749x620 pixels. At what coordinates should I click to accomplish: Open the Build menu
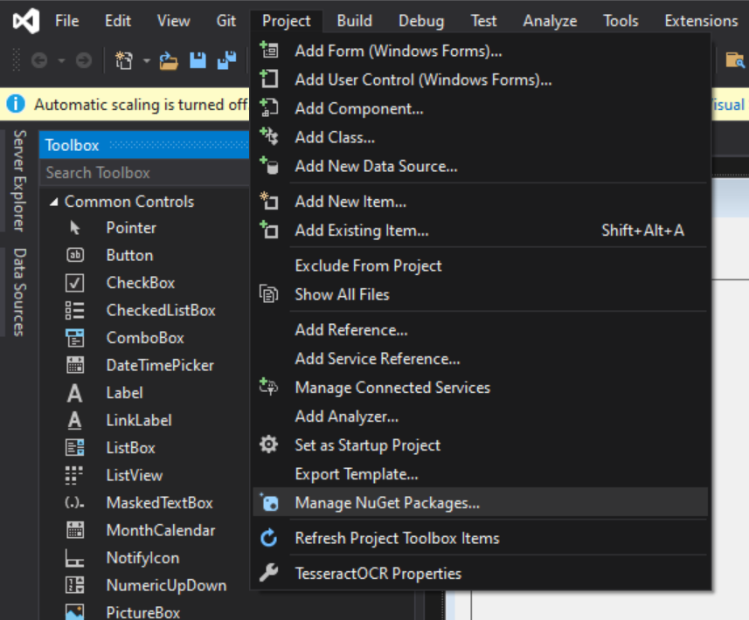(355, 21)
